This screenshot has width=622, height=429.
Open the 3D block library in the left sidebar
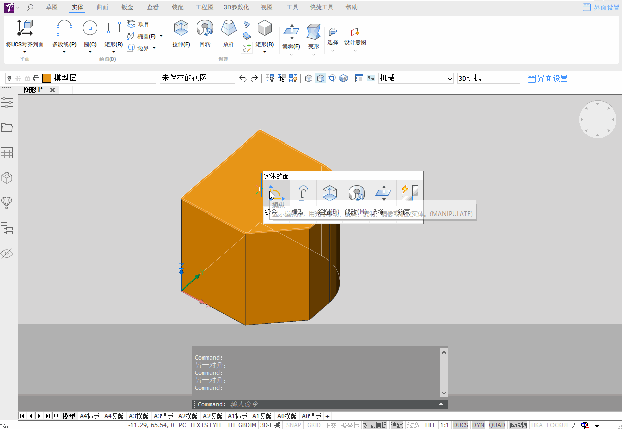click(x=7, y=178)
